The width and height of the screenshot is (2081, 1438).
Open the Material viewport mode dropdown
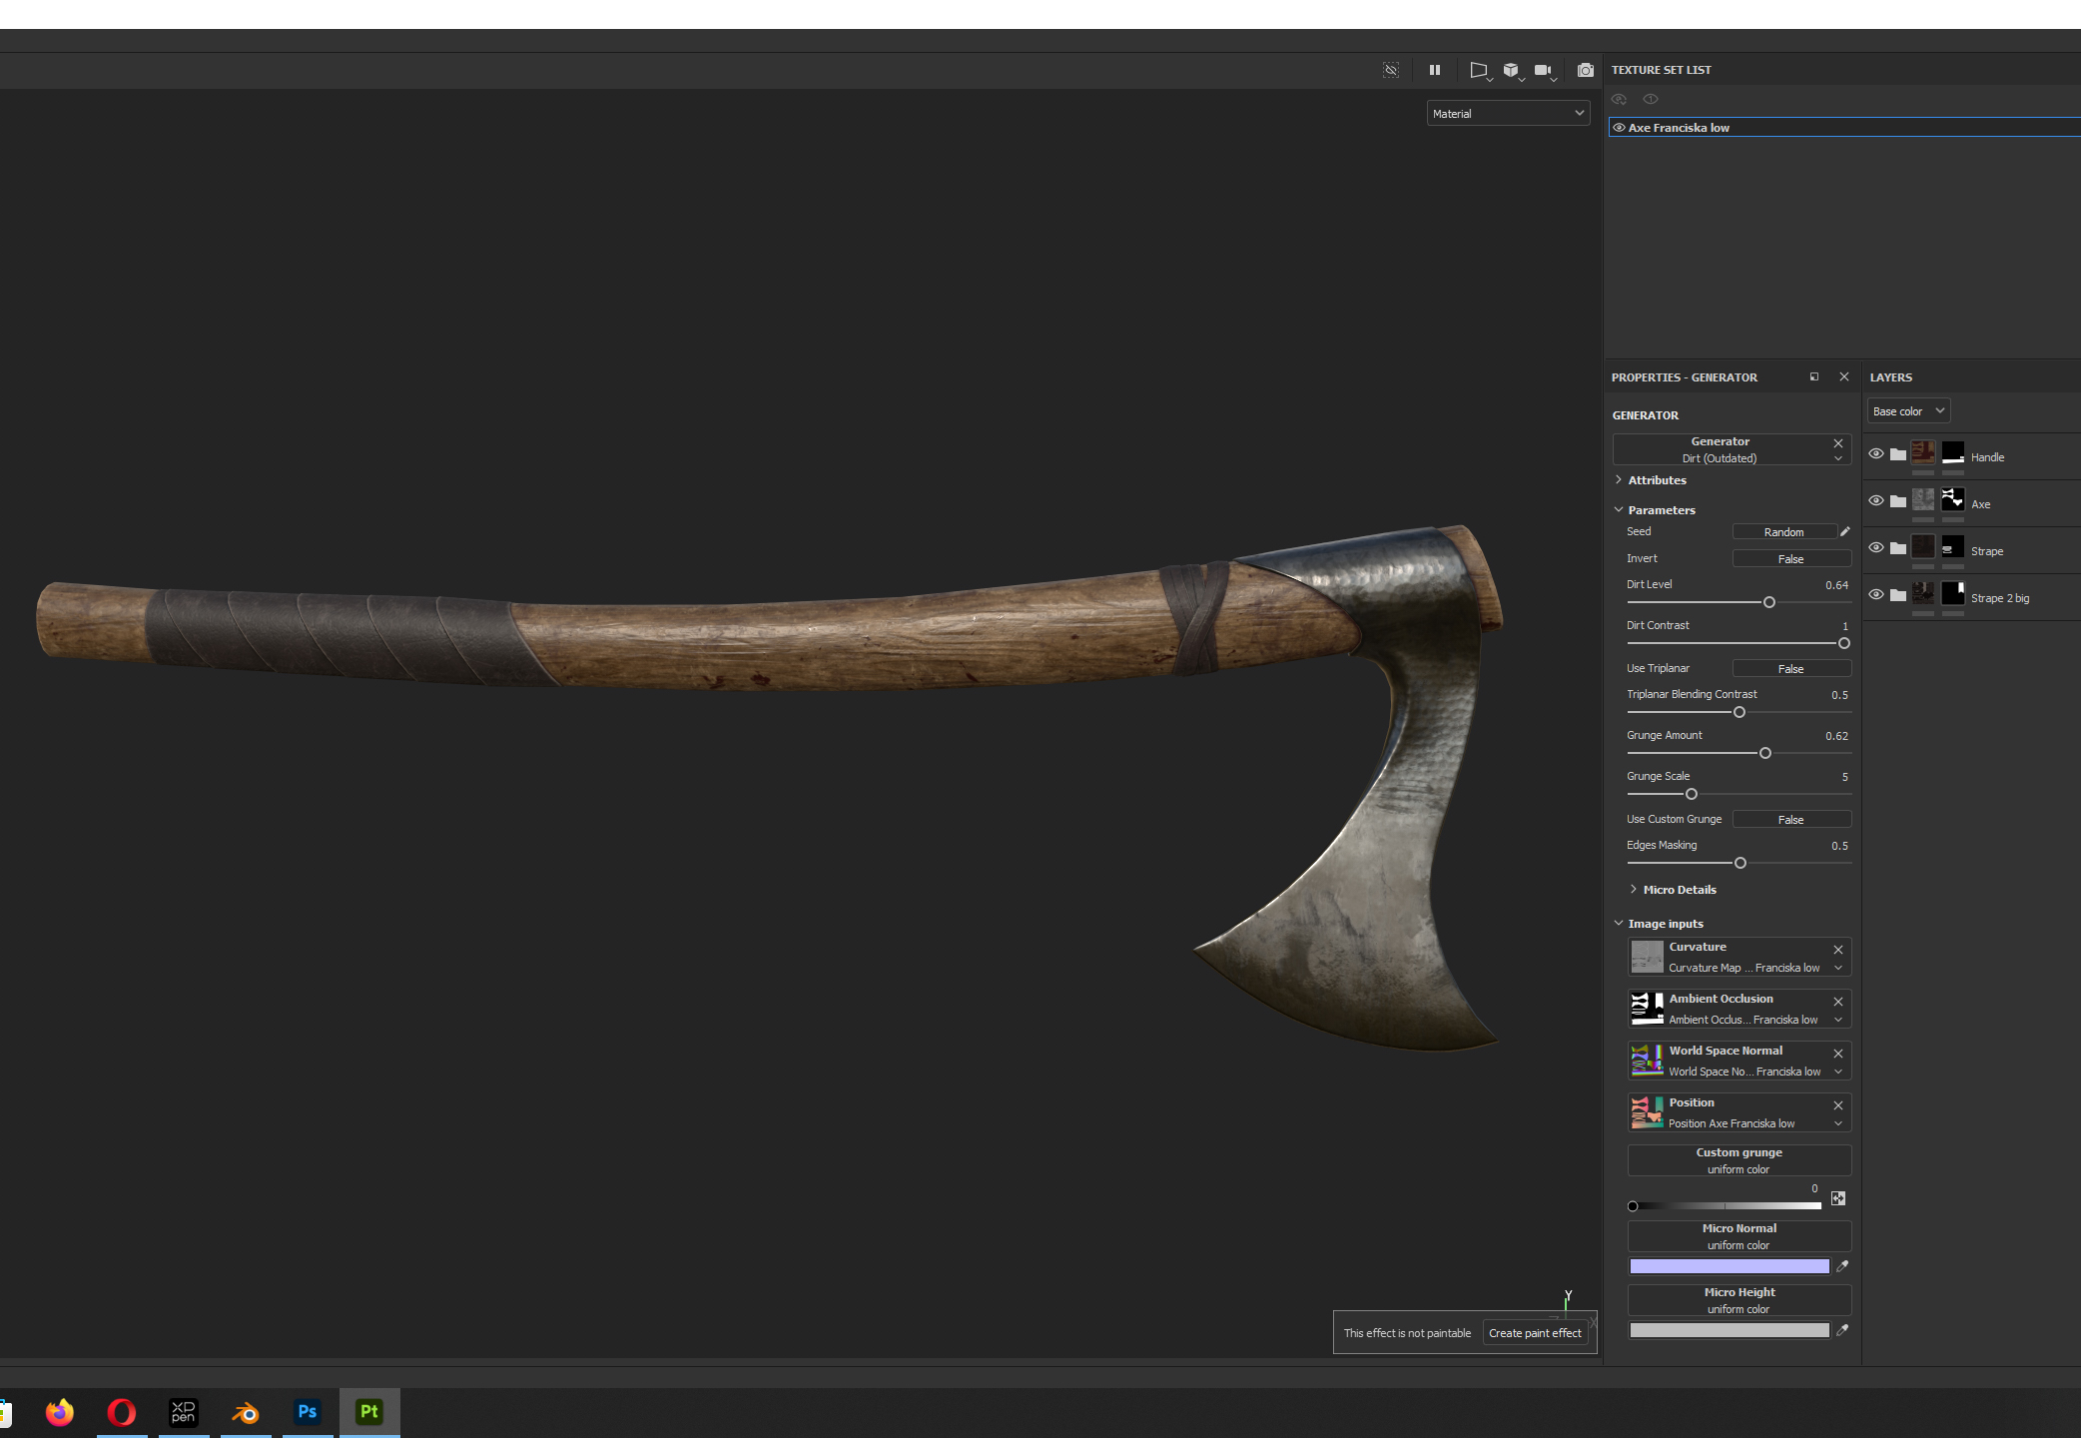point(1508,114)
